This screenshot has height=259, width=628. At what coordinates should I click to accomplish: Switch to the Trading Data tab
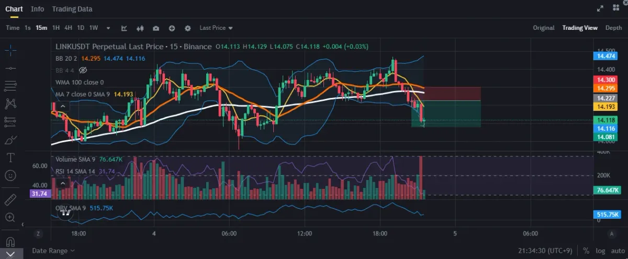pyautogui.click(x=72, y=9)
